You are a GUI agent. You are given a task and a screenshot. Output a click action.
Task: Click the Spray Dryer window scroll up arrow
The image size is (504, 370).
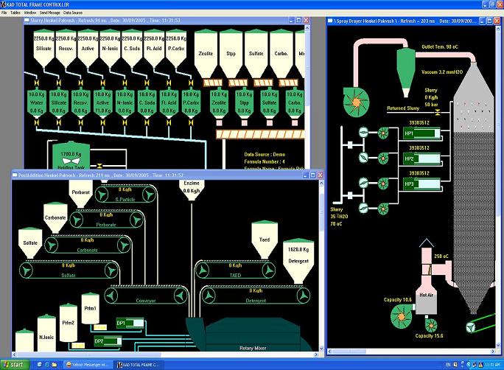coord(498,28)
